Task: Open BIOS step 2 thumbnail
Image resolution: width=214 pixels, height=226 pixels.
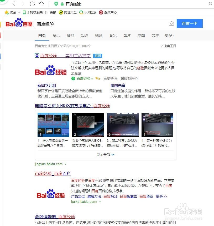Action: click(x=88, y=125)
